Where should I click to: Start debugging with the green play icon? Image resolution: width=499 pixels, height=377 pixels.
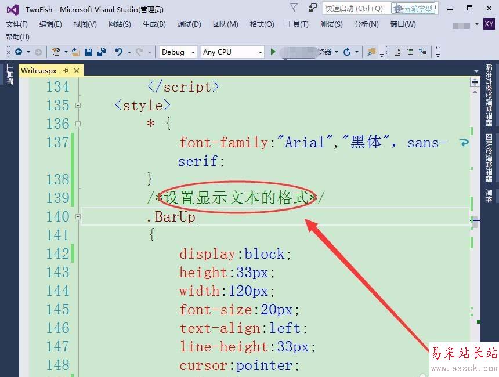(273, 52)
